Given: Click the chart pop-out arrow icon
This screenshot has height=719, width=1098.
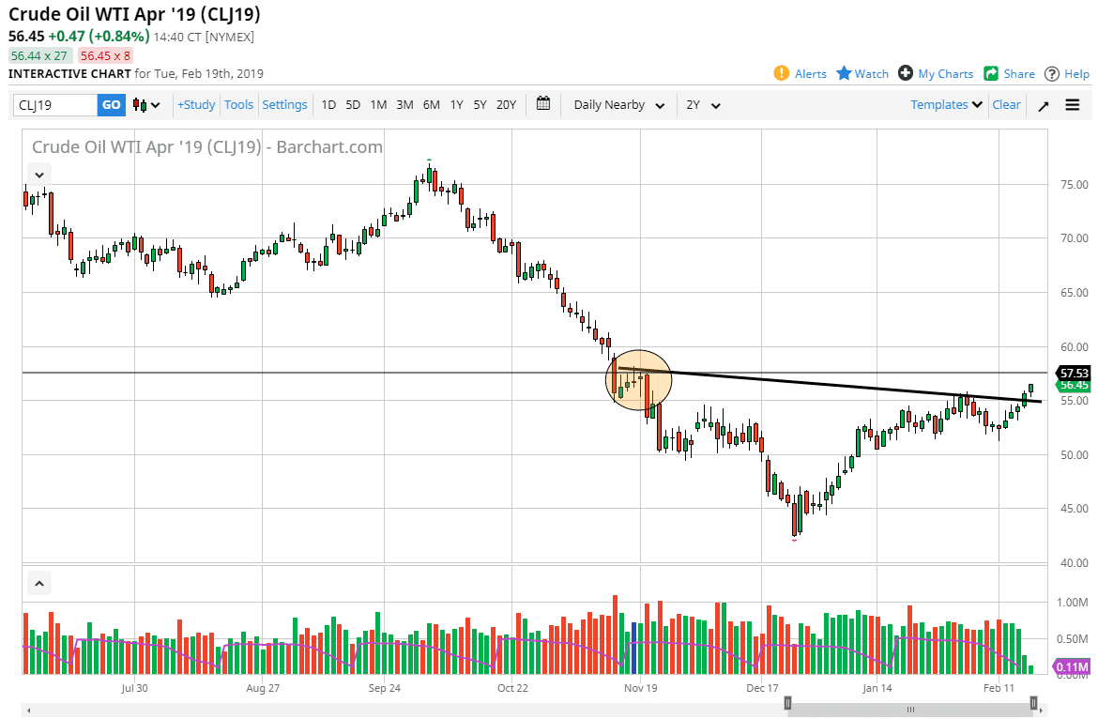Looking at the screenshot, I should click(x=1043, y=104).
